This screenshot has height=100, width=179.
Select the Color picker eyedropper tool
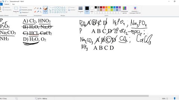coord(38,12)
